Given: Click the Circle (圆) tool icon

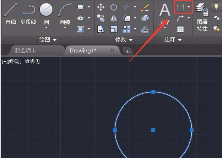Looking at the screenshot, I should [46, 10].
